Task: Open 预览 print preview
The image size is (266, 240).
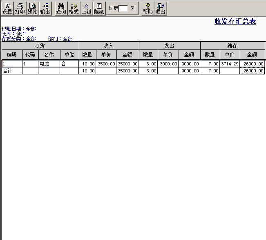Action: 33,9
